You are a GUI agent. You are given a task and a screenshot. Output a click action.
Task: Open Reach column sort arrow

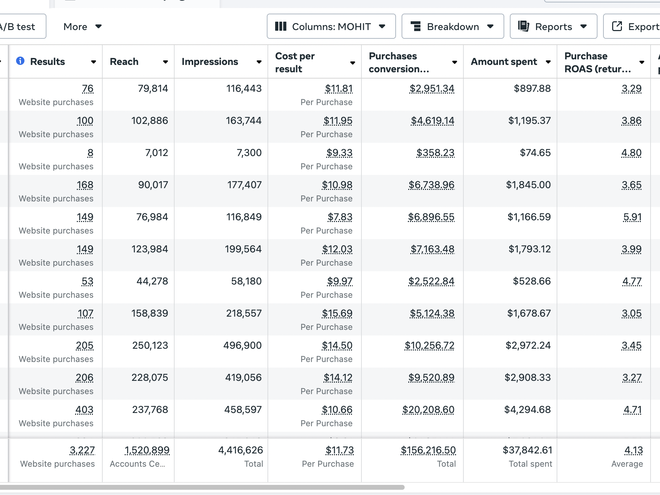165,62
